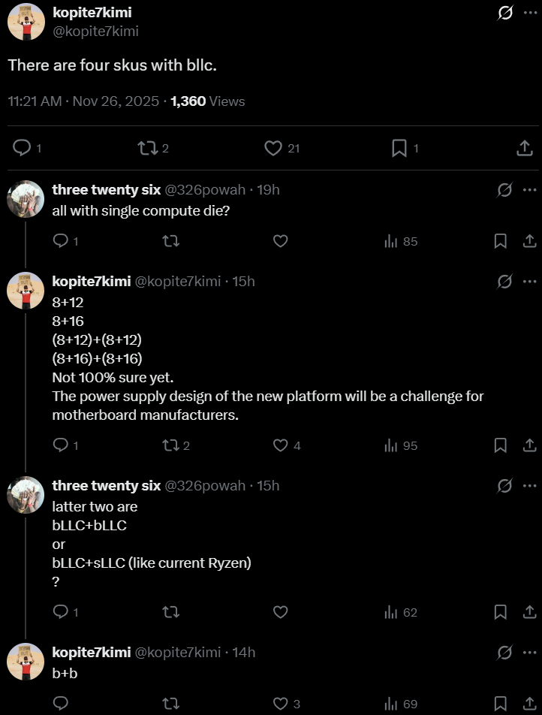
Task: Open three twenty six avatar on bLLC reply
Action: click(26, 496)
